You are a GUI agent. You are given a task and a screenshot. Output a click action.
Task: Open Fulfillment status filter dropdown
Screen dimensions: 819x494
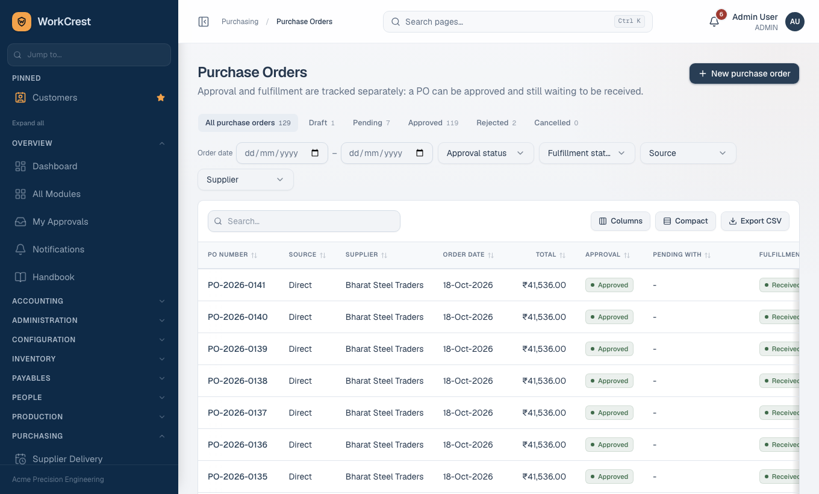point(587,153)
